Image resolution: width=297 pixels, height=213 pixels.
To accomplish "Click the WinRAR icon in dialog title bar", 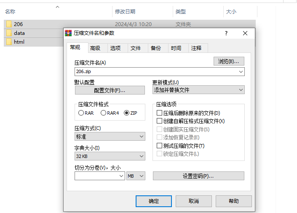I will 68,33.
